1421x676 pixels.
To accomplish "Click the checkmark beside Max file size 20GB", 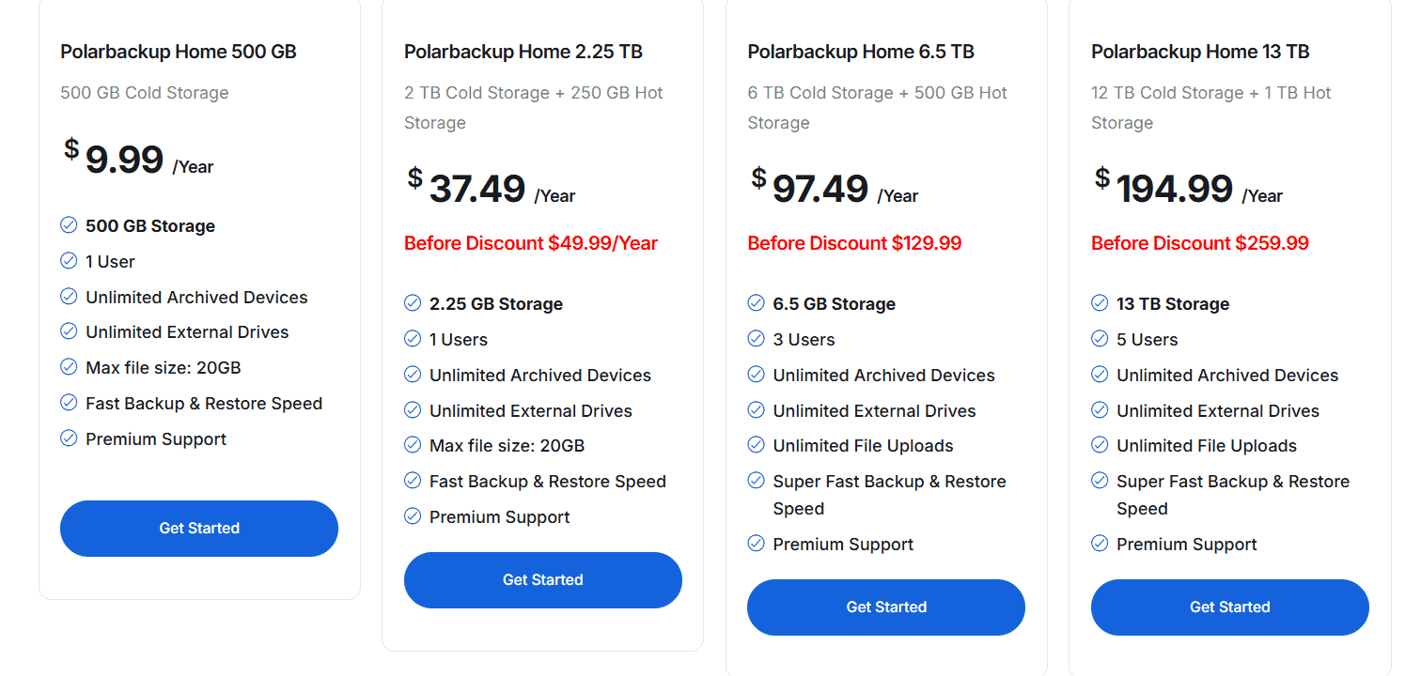I will (69, 367).
